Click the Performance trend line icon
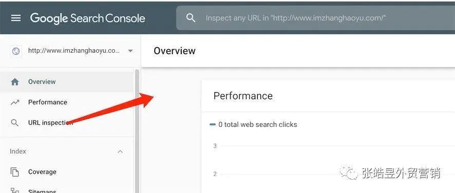 (15, 102)
